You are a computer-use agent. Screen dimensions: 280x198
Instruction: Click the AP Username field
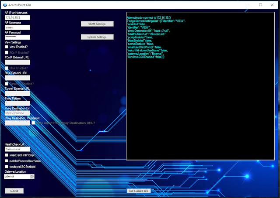17,27
